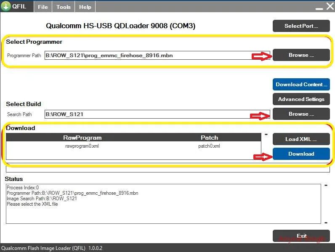Screen dimensions: 335x252
Task: Open the File menu
Action: pos(43,7)
